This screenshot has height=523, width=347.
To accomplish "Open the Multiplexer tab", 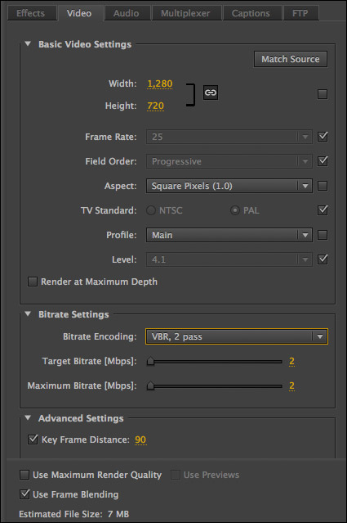I will 185,13.
